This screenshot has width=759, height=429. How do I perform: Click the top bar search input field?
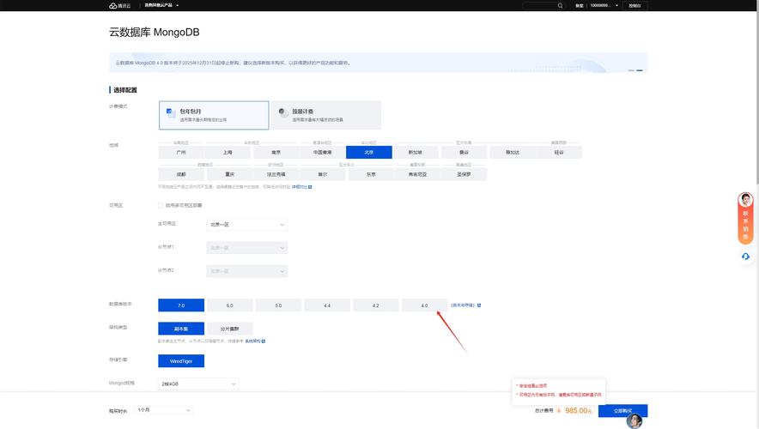point(537,5)
